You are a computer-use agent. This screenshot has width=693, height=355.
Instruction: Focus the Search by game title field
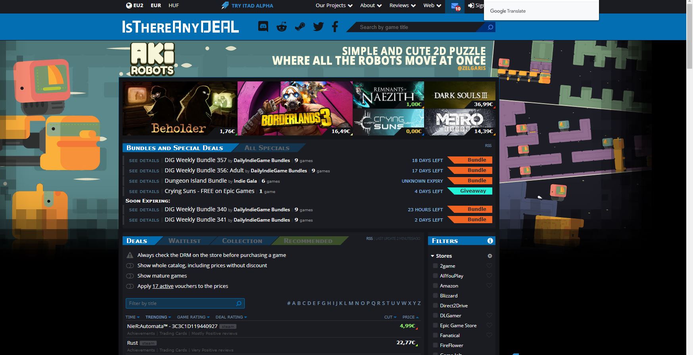pyautogui.click(x=417, y=27)
